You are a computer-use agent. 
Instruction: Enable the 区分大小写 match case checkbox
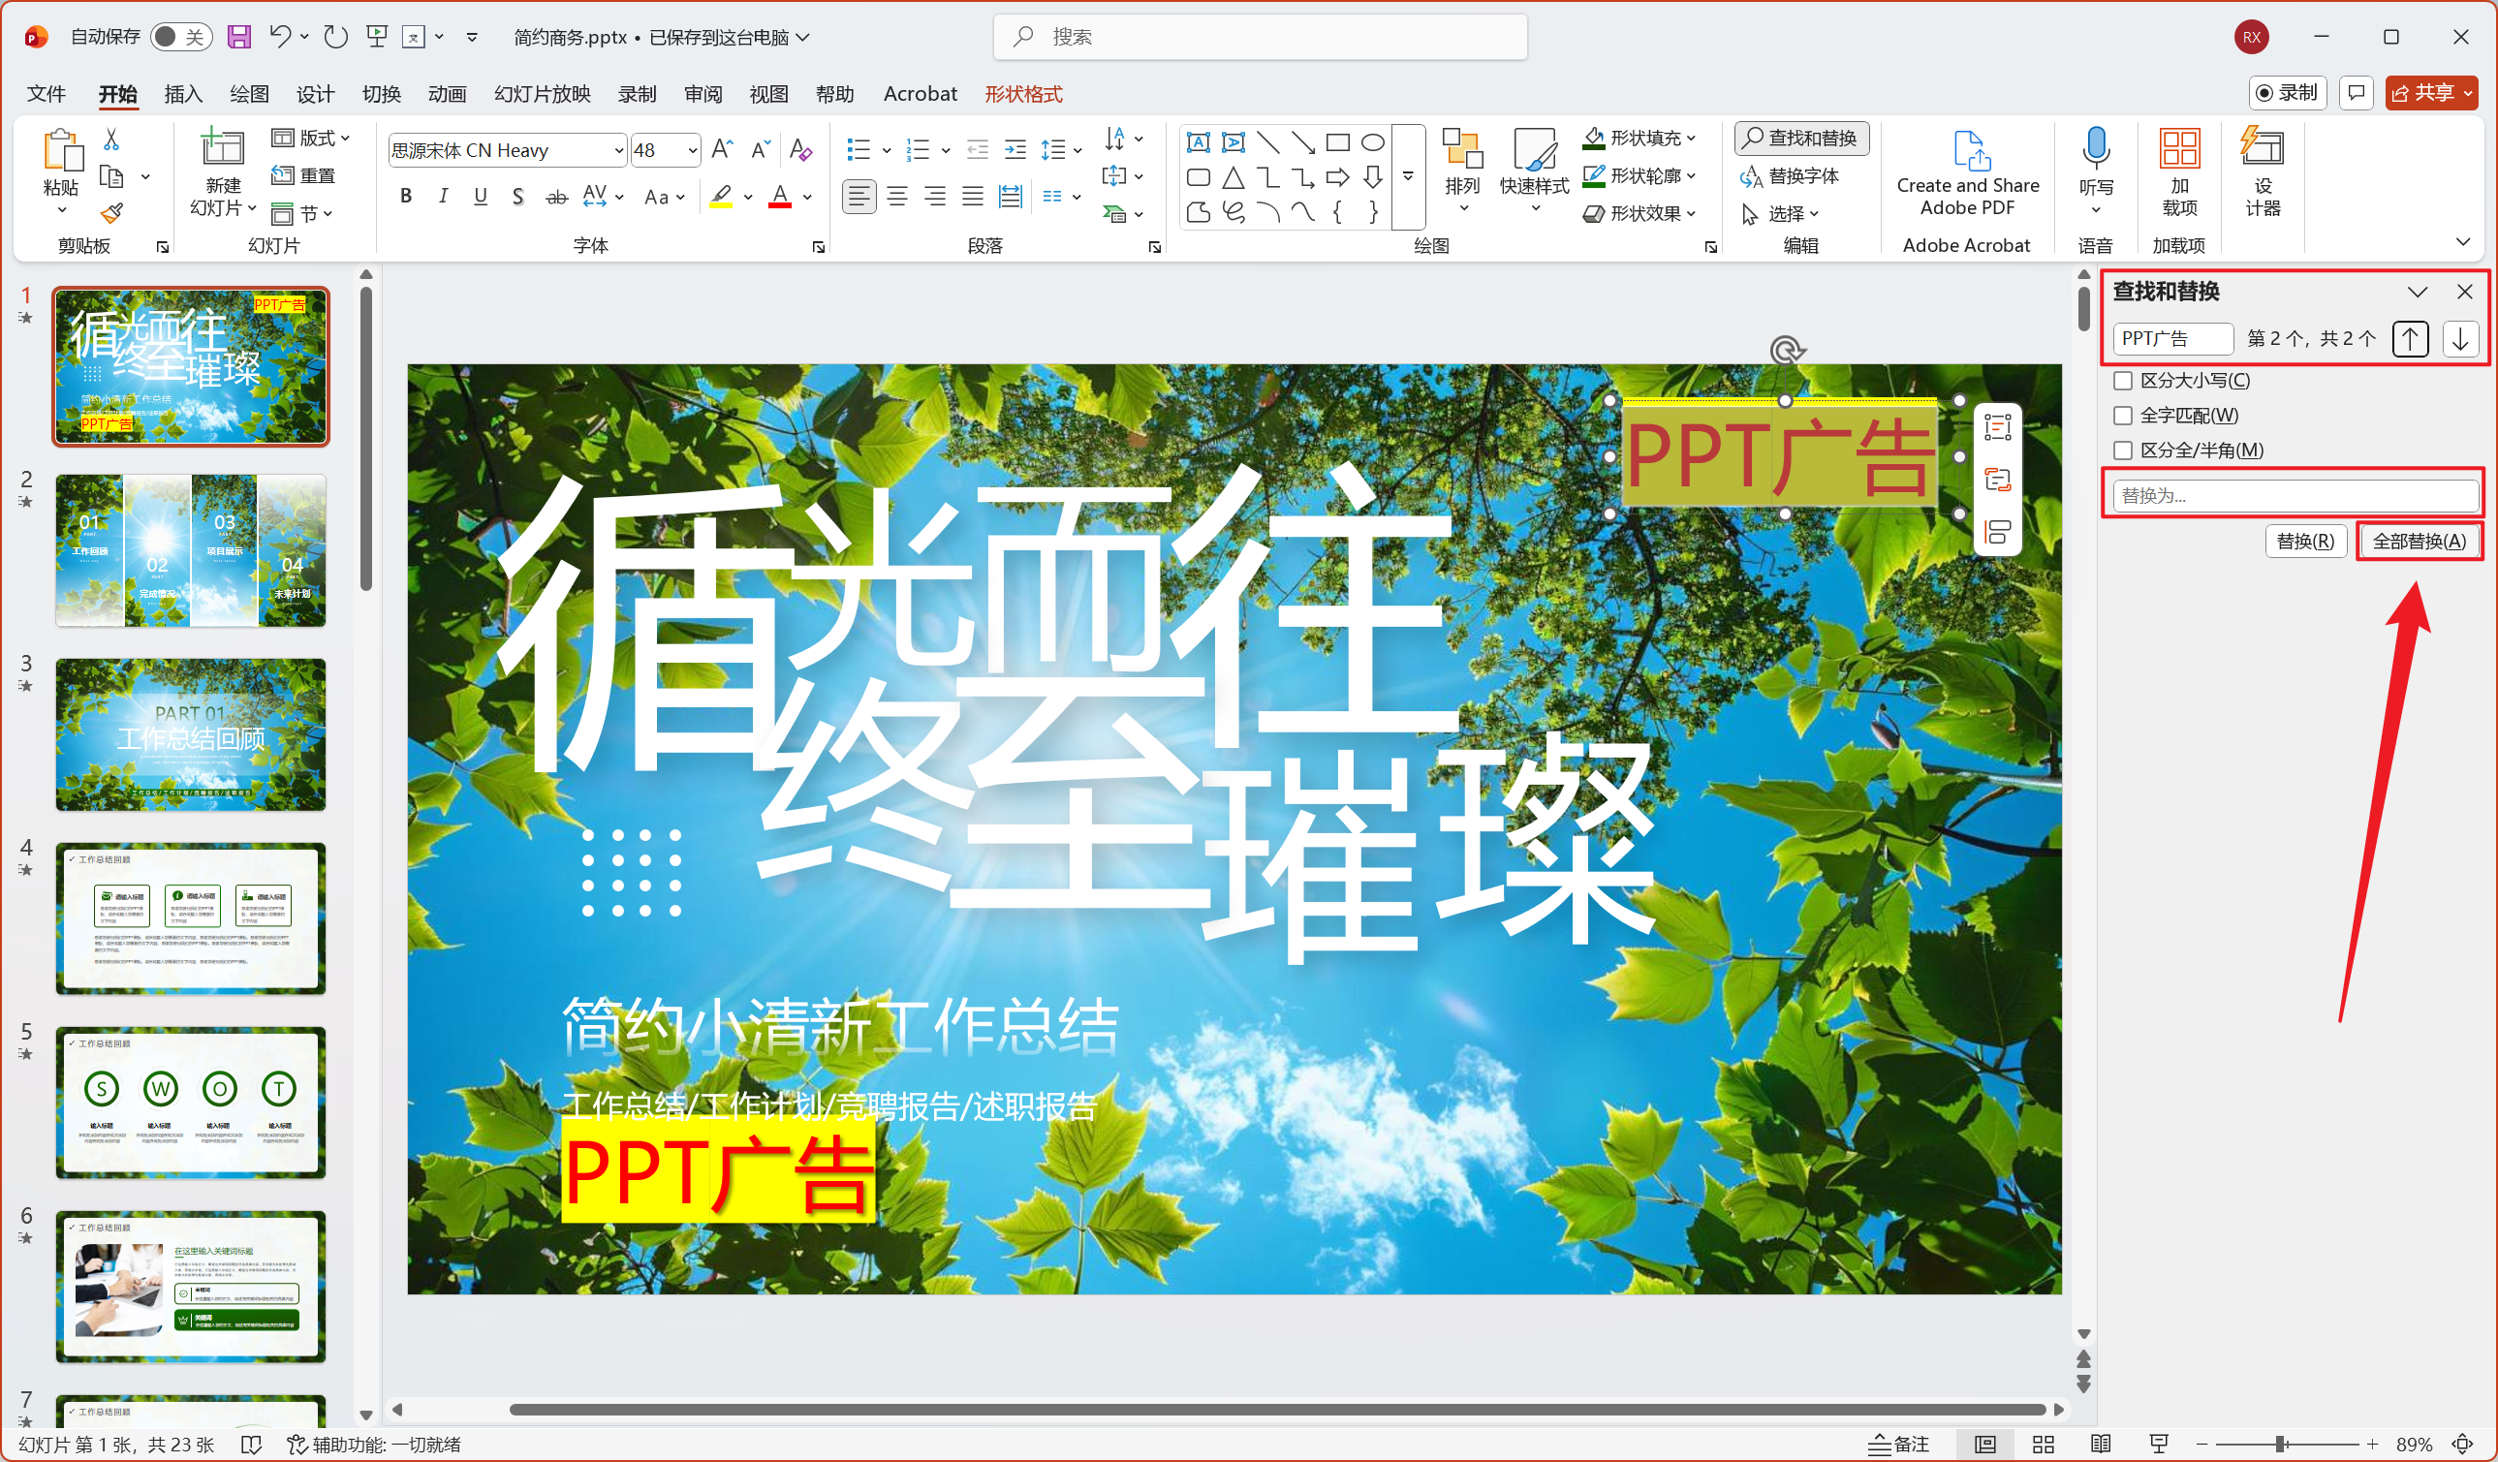coord(2122,380)
